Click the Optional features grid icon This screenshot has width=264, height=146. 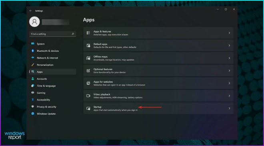(88, 70)
